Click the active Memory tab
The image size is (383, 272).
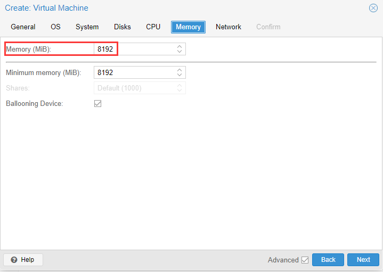point(188,27)
